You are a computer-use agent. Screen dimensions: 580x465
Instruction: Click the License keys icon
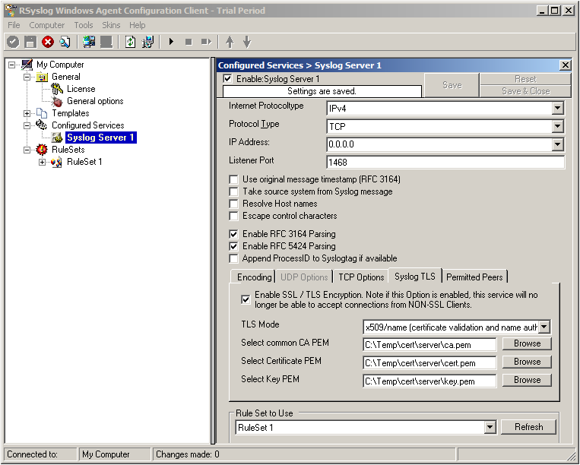[56, 89]
